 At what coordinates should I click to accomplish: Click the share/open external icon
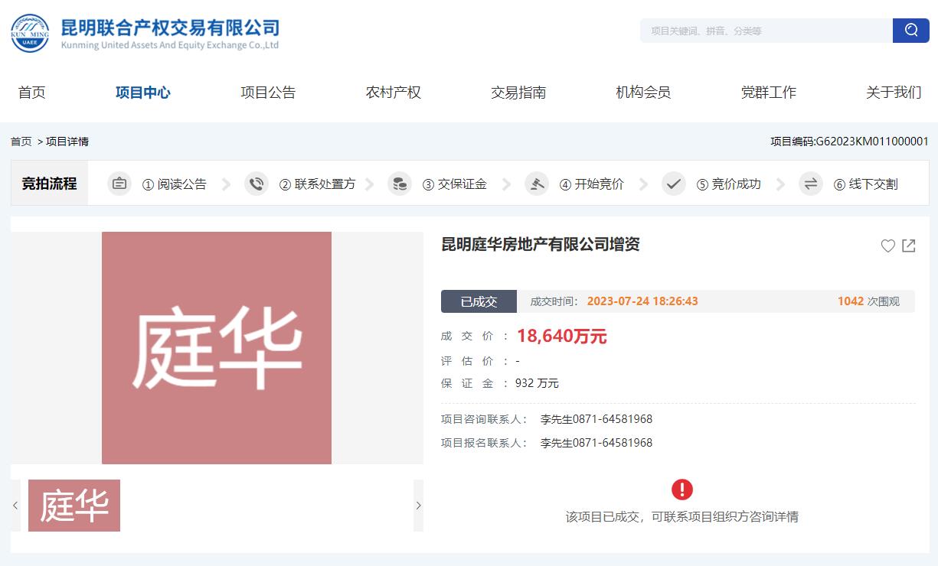(x=909, y=246)
